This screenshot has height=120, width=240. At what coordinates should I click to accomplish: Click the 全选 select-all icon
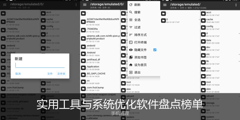click(x=131, y=20)
